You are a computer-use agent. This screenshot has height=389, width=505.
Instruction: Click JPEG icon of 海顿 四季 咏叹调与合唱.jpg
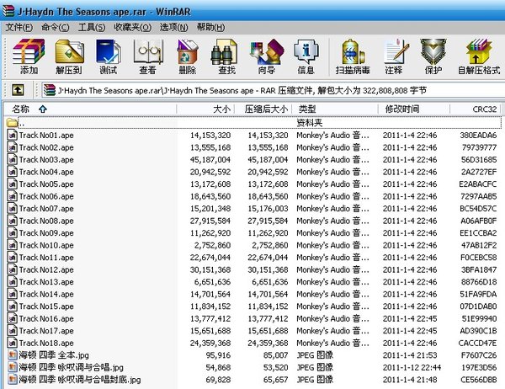coord(13,367)
